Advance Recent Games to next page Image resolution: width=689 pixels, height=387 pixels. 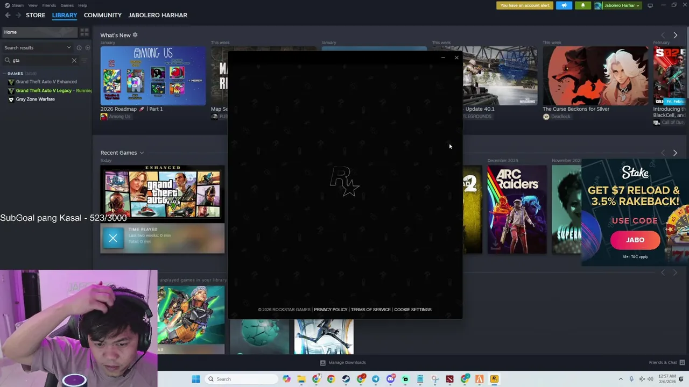(675, 153)
